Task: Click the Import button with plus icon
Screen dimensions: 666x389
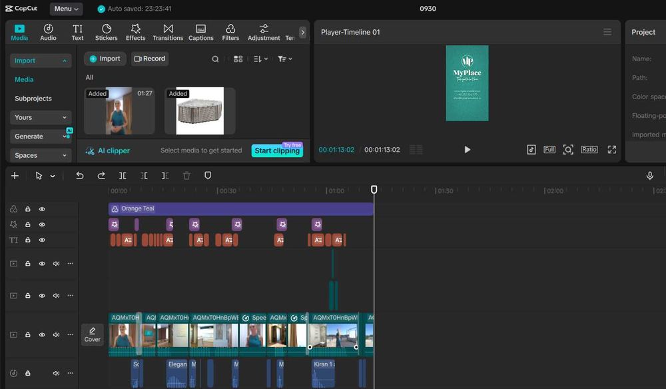Action: pyautogui.click(x=105, y=59)
